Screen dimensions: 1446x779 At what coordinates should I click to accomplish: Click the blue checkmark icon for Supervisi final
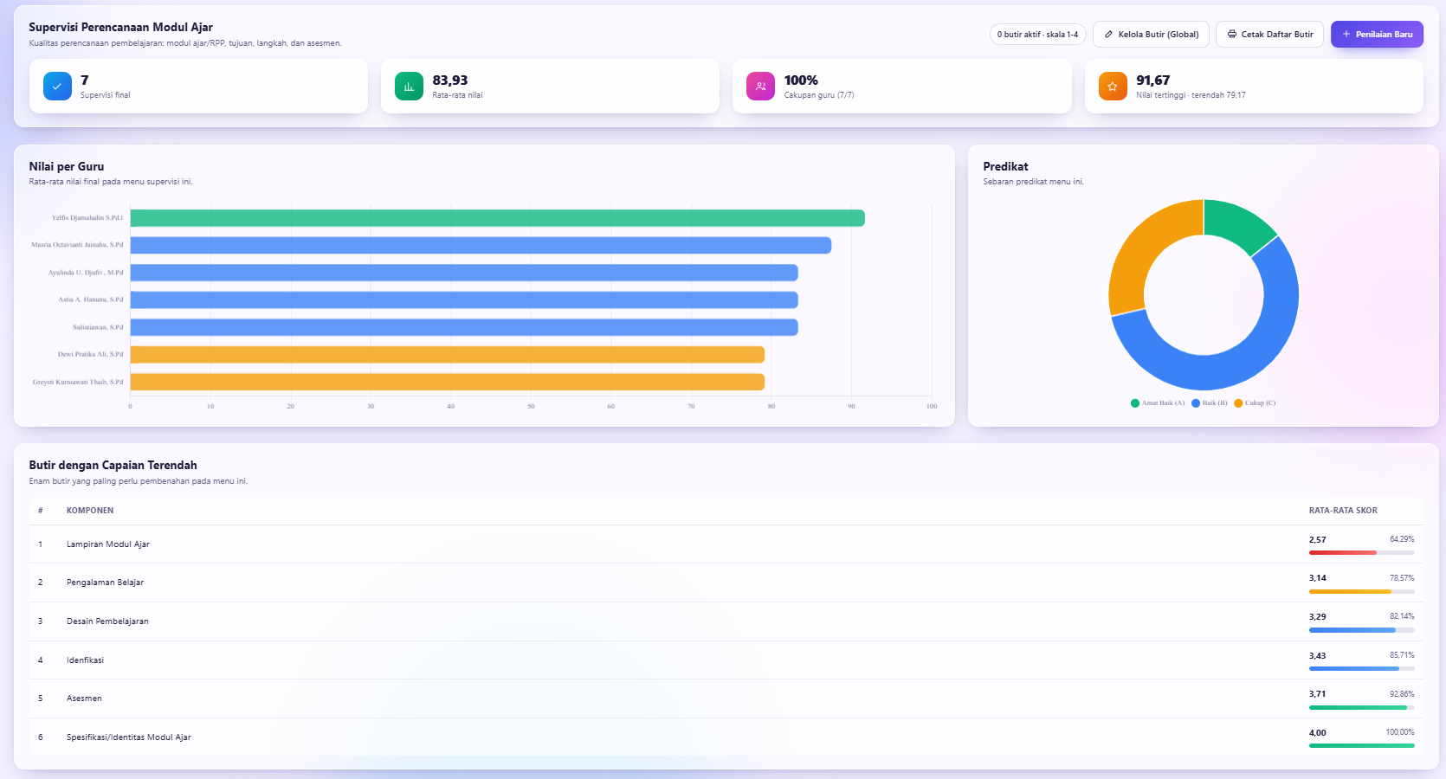tap(57, 87)
